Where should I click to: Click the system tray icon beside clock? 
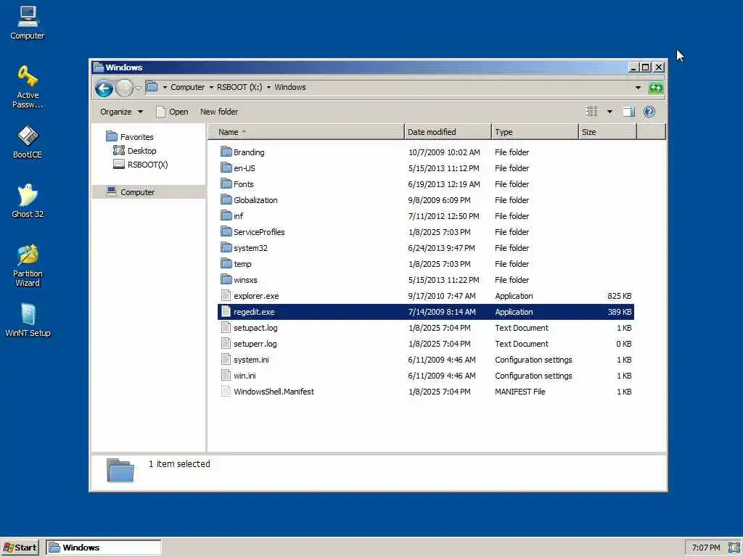coord(734,548)
